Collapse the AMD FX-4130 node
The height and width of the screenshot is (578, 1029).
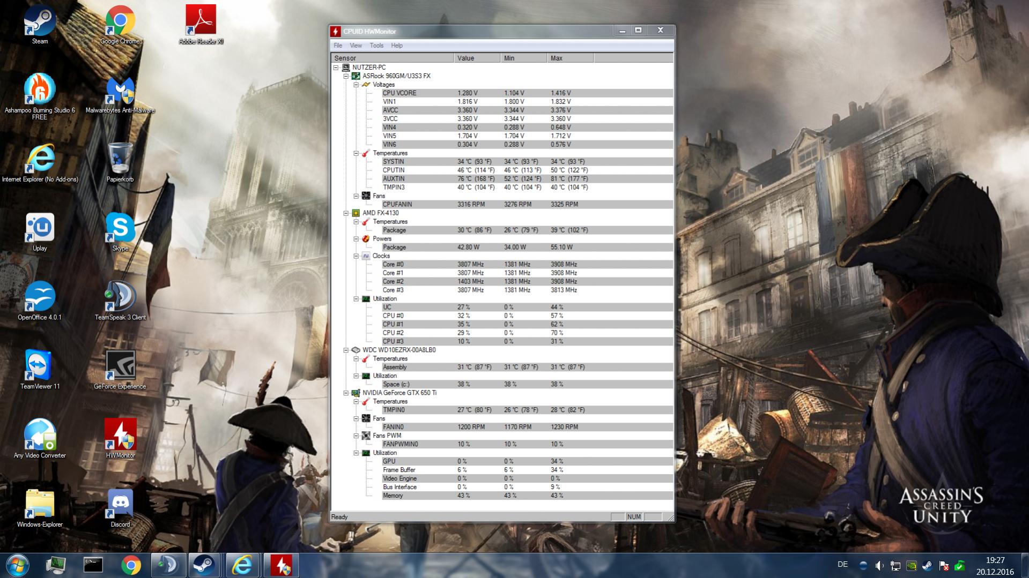[x=346, y=213]
